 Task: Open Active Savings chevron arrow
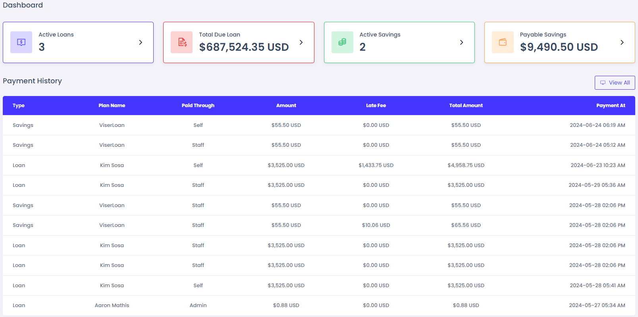[x=461, y=42]
